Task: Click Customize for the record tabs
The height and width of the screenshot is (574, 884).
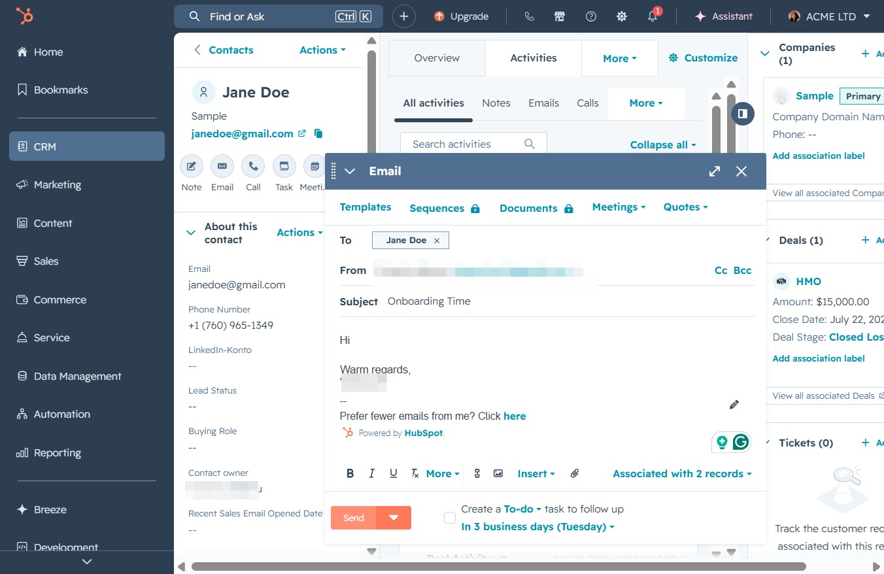Action: [703, 58]
